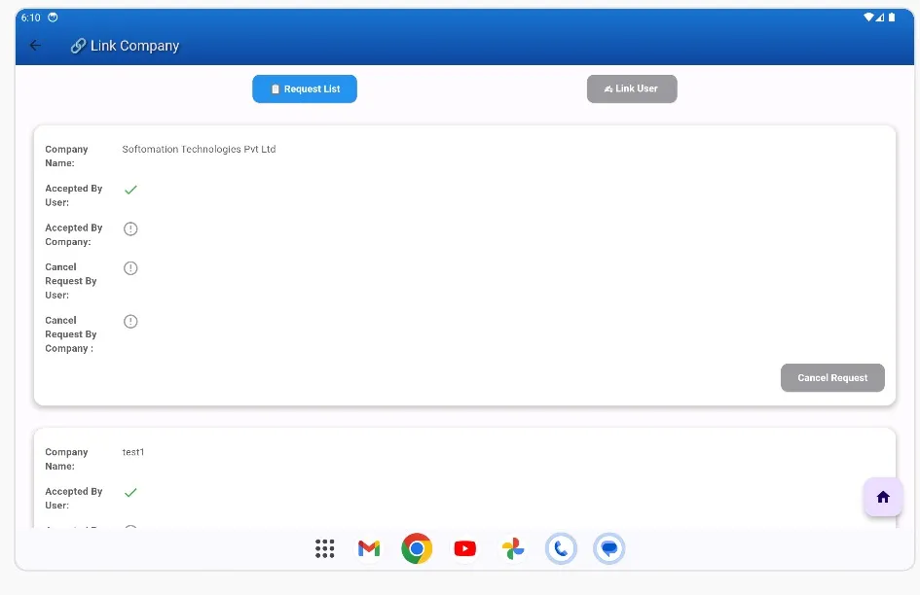
Task: Launch Chrome from the dock
Action: click(417, 548)
